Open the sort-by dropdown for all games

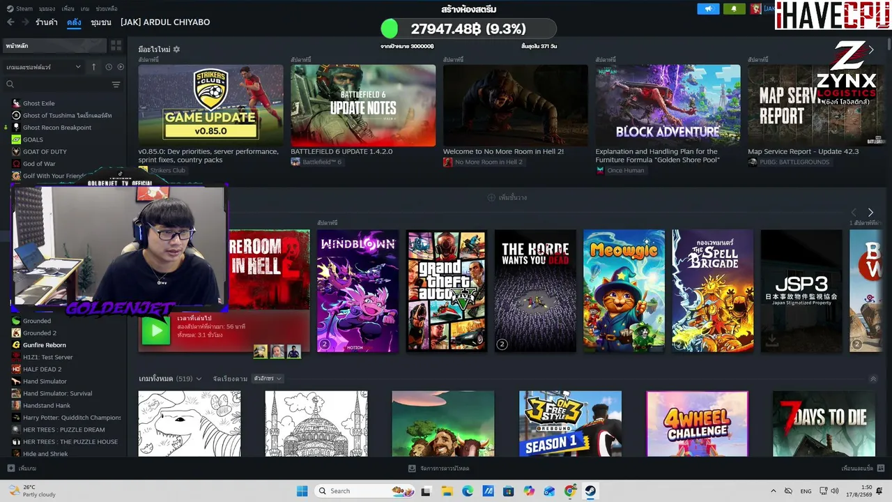click(x=268, y=379)
